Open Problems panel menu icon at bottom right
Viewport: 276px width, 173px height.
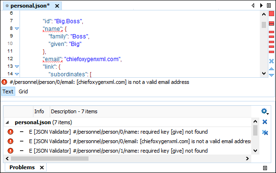[x=265, y=168]
